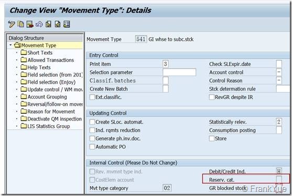Click the Dialog Structure panel header

[x=45, y=38]
